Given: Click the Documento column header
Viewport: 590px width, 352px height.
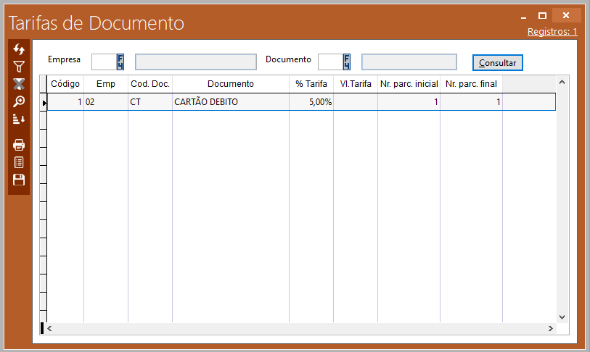Looking at the screenshot, I should (230, 84).
